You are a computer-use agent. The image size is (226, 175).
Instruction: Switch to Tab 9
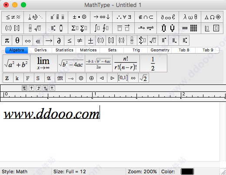[208, 50]
